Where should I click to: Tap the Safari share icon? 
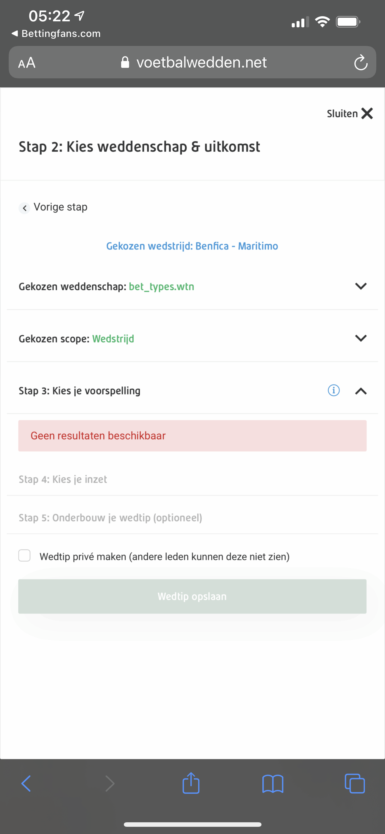click(x=191, y=783)
